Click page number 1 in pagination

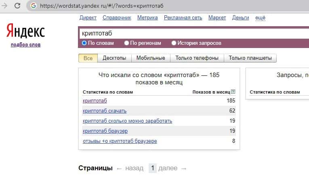click(153, 168)
